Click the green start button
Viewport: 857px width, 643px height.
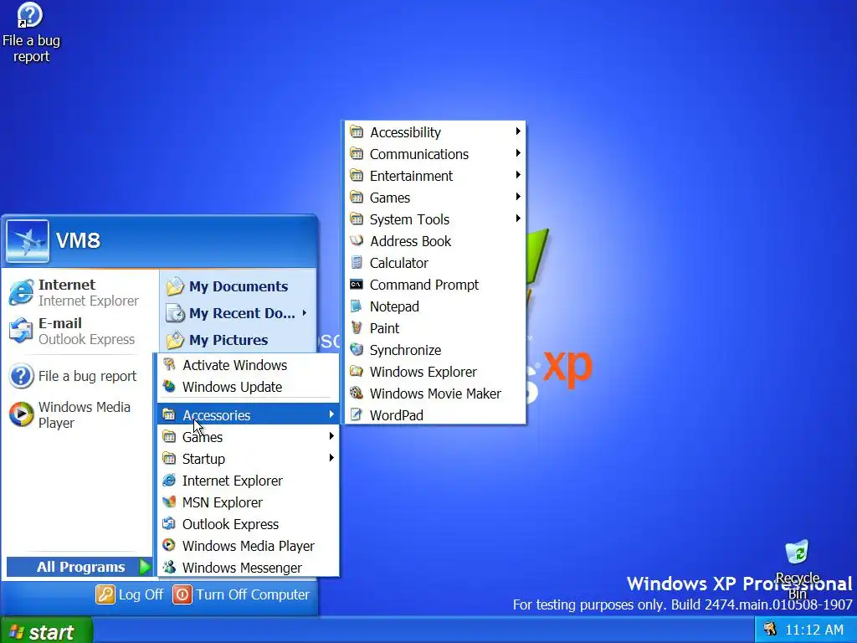[x=46, y=630]
